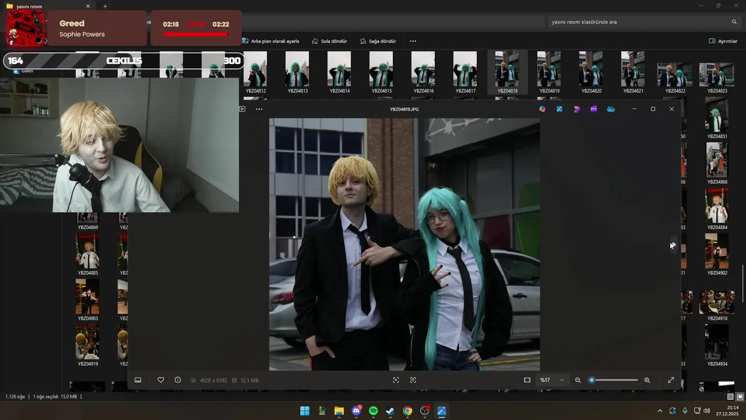
Task: Open the %17 zoom level dropdown
Action: coord(552,380)
